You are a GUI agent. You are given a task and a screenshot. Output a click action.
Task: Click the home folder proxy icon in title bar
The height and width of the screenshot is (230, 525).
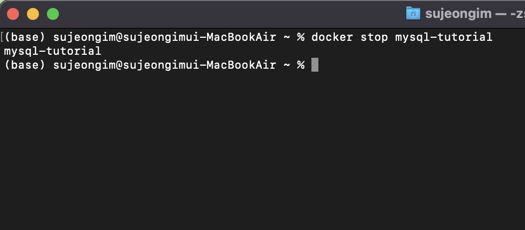click(413, 13)
